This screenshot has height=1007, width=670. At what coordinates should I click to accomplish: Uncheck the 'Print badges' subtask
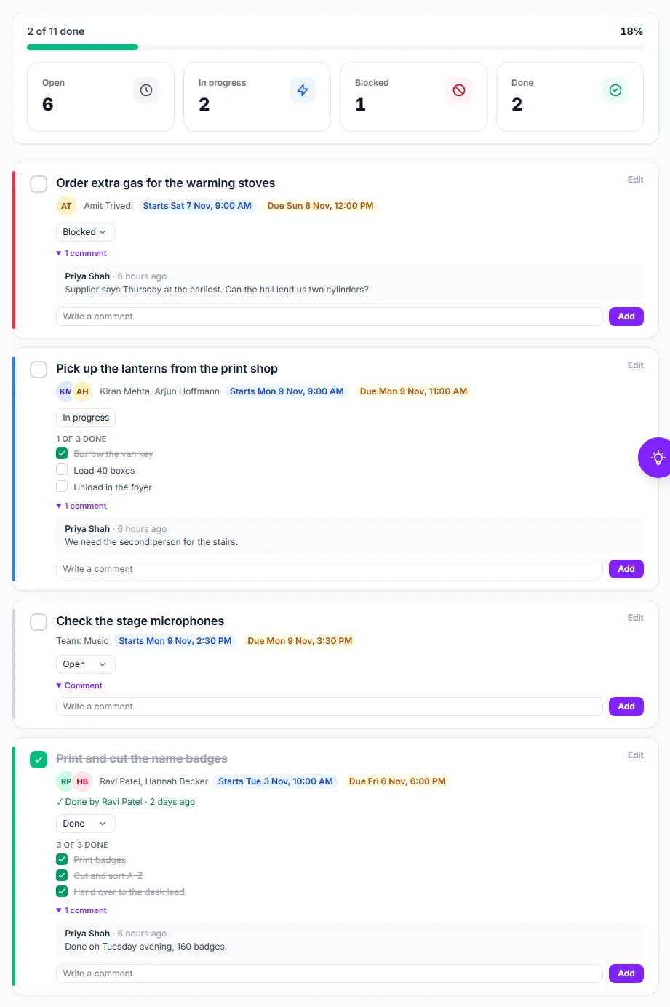coord(62,859)
